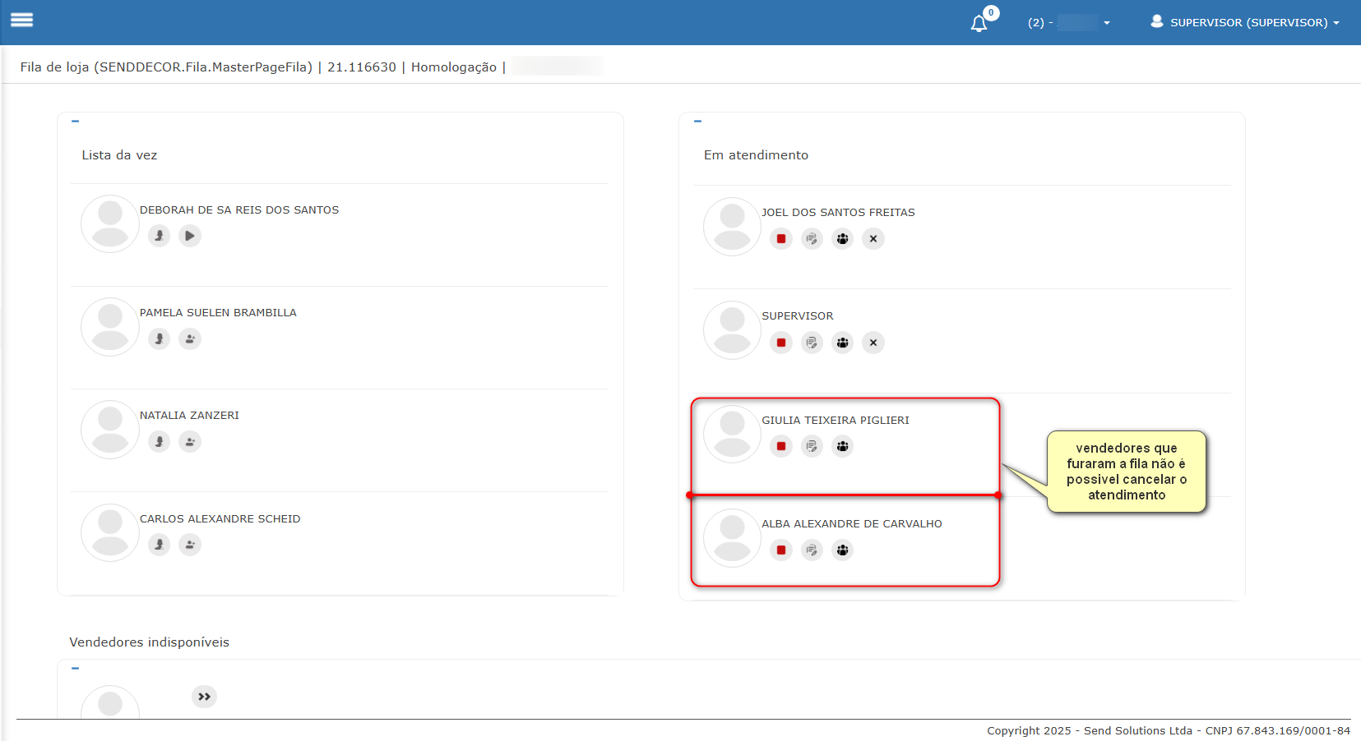Click the Vendedores indisponíveis heading

(x=149, y=642)
